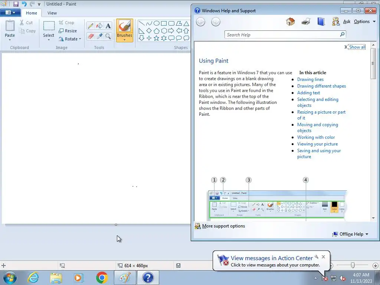Open Google Chrome from the taskbar
Screen dimensions: 380x285
click(x=102, y=278)
